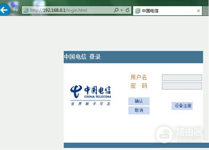Click the 用户名 label text

(x=138, y=77)
